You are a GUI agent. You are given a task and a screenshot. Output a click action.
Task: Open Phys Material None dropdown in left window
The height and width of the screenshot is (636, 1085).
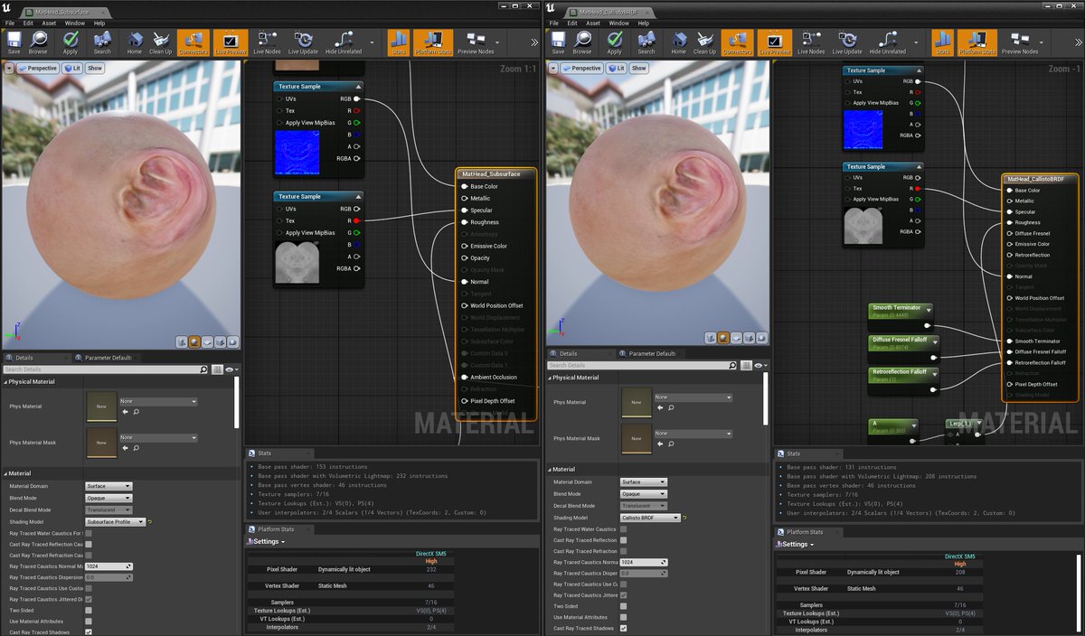coord(158,401)
